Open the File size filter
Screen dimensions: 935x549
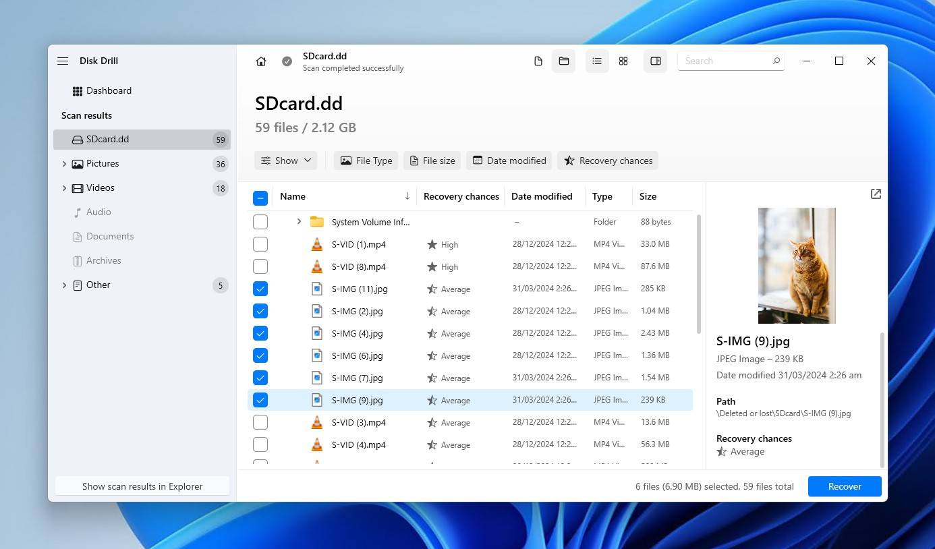(432, 161)
